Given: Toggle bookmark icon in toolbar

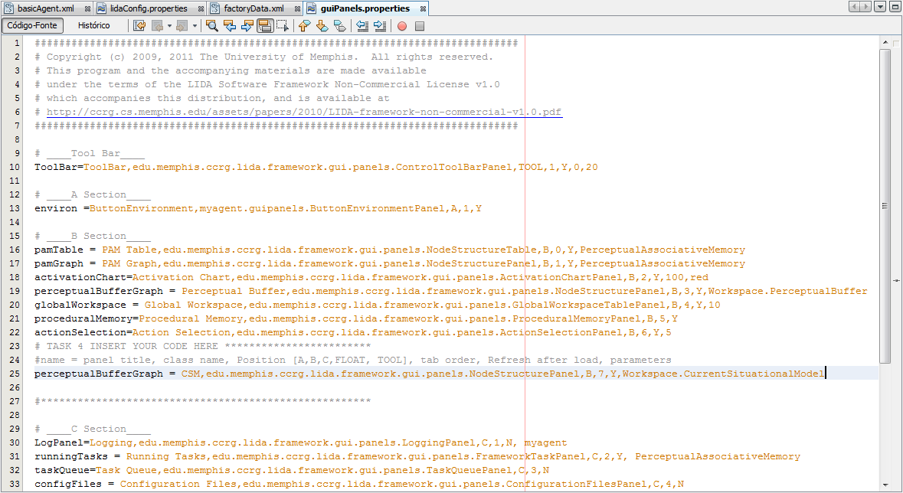Looking at the screenshot, I should click(x=339, y=25).
